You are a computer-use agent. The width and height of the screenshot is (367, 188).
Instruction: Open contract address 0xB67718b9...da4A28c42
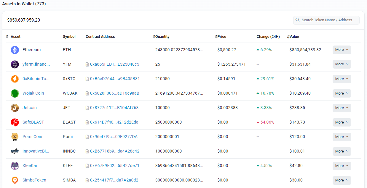tap(115, 151)
